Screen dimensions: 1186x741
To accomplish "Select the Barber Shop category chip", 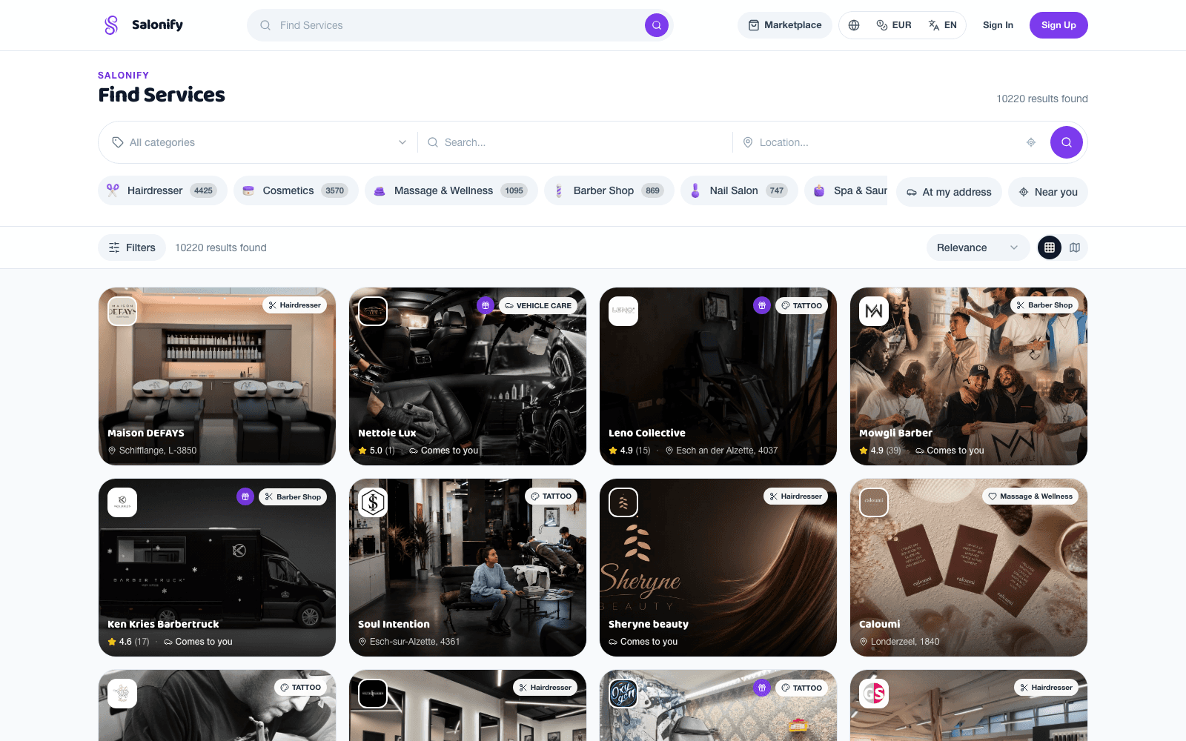I will click(609, 190).
